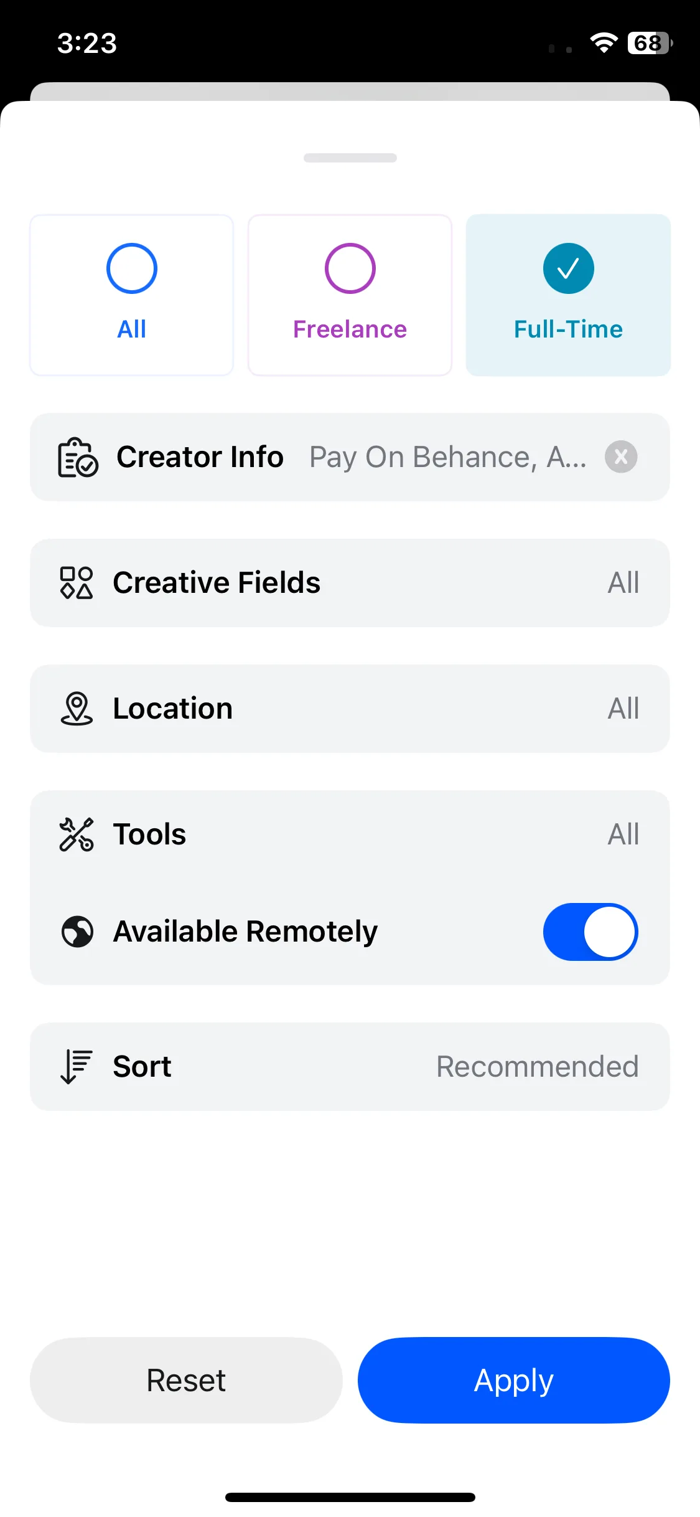Tap the Wi-Fi status icon
Screen dimensions: 700x1517
pos(604,42)
